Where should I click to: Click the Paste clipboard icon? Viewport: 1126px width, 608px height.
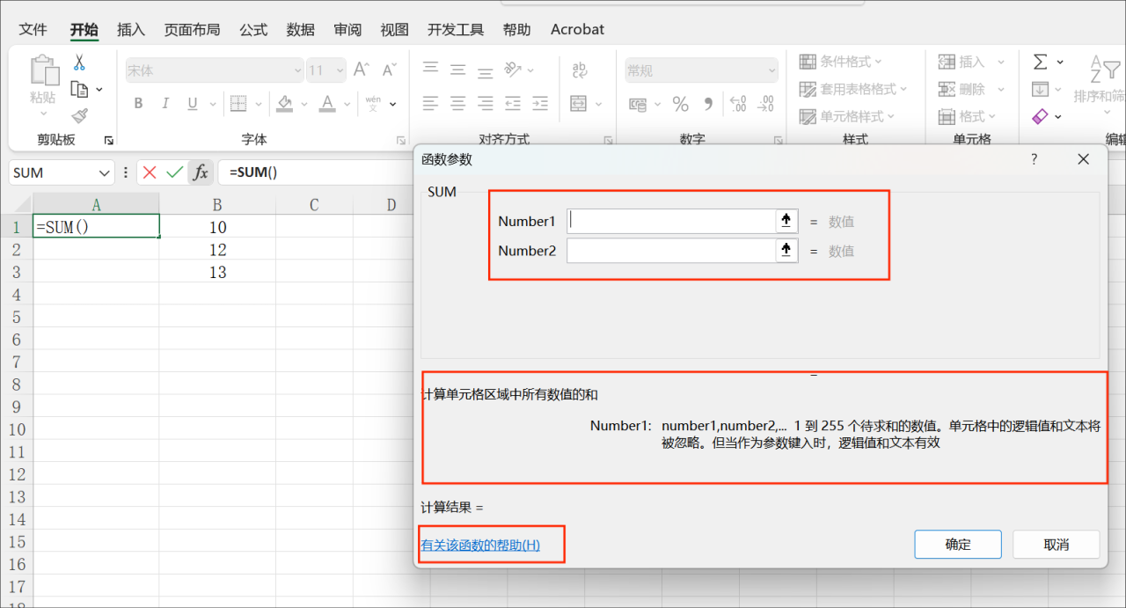(43, 70)
